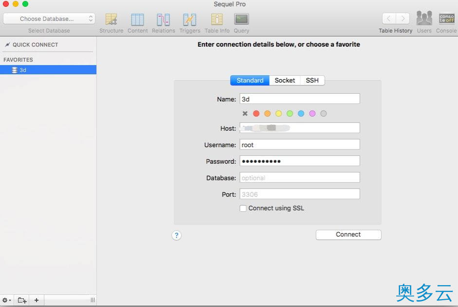Switch to the Socket connection tab
Image resolution: width=458 pixels, height=307 pixels.
[285, 81]
